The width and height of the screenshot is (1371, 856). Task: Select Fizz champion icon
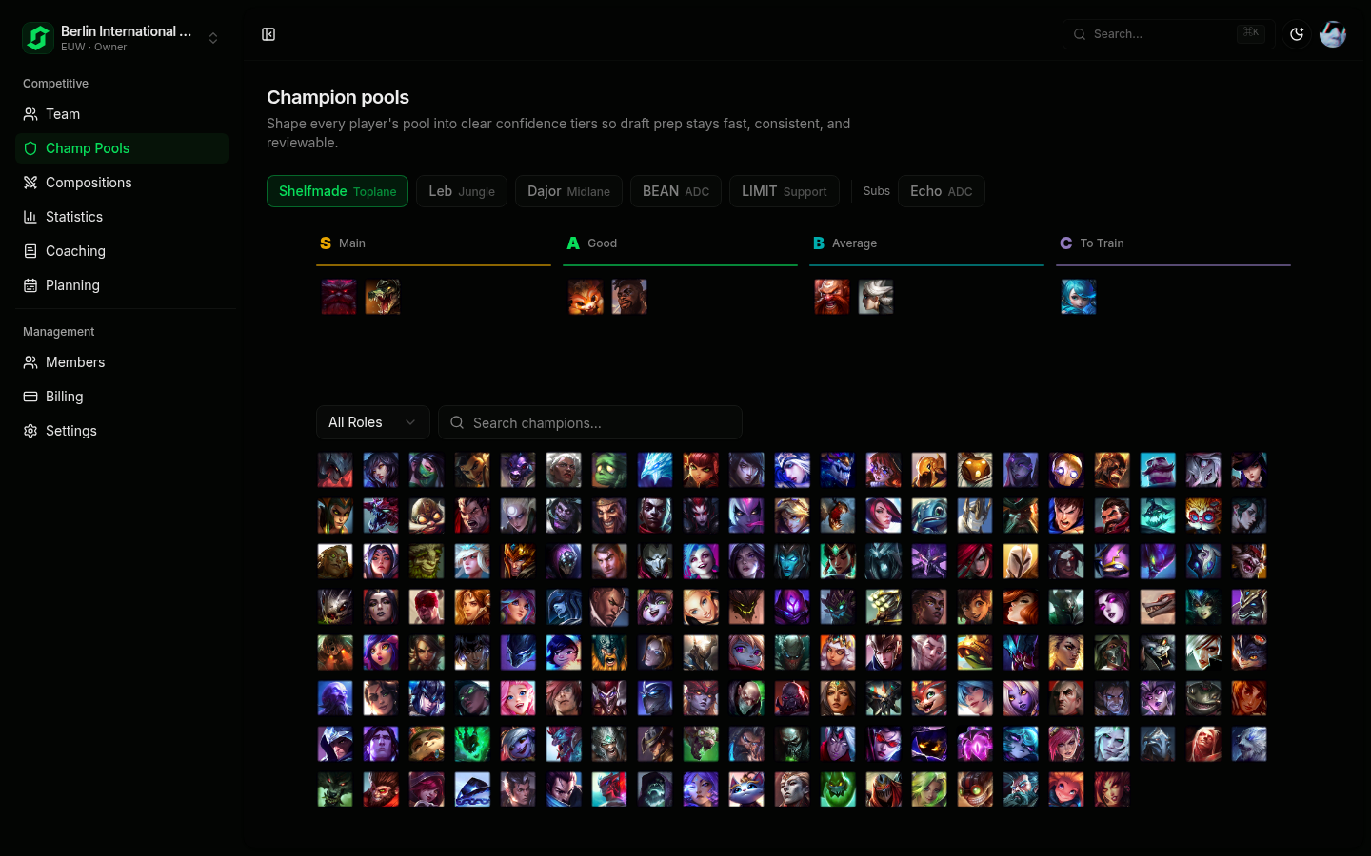(929, 516)
